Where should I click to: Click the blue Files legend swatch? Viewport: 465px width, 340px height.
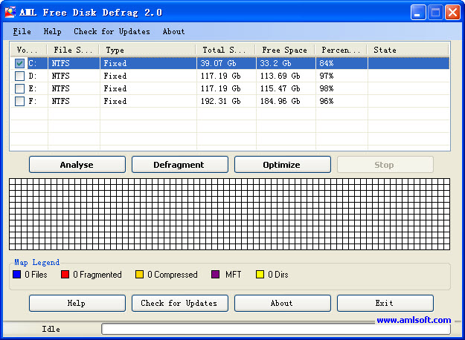pyautogui.click(x=17, y=275)
